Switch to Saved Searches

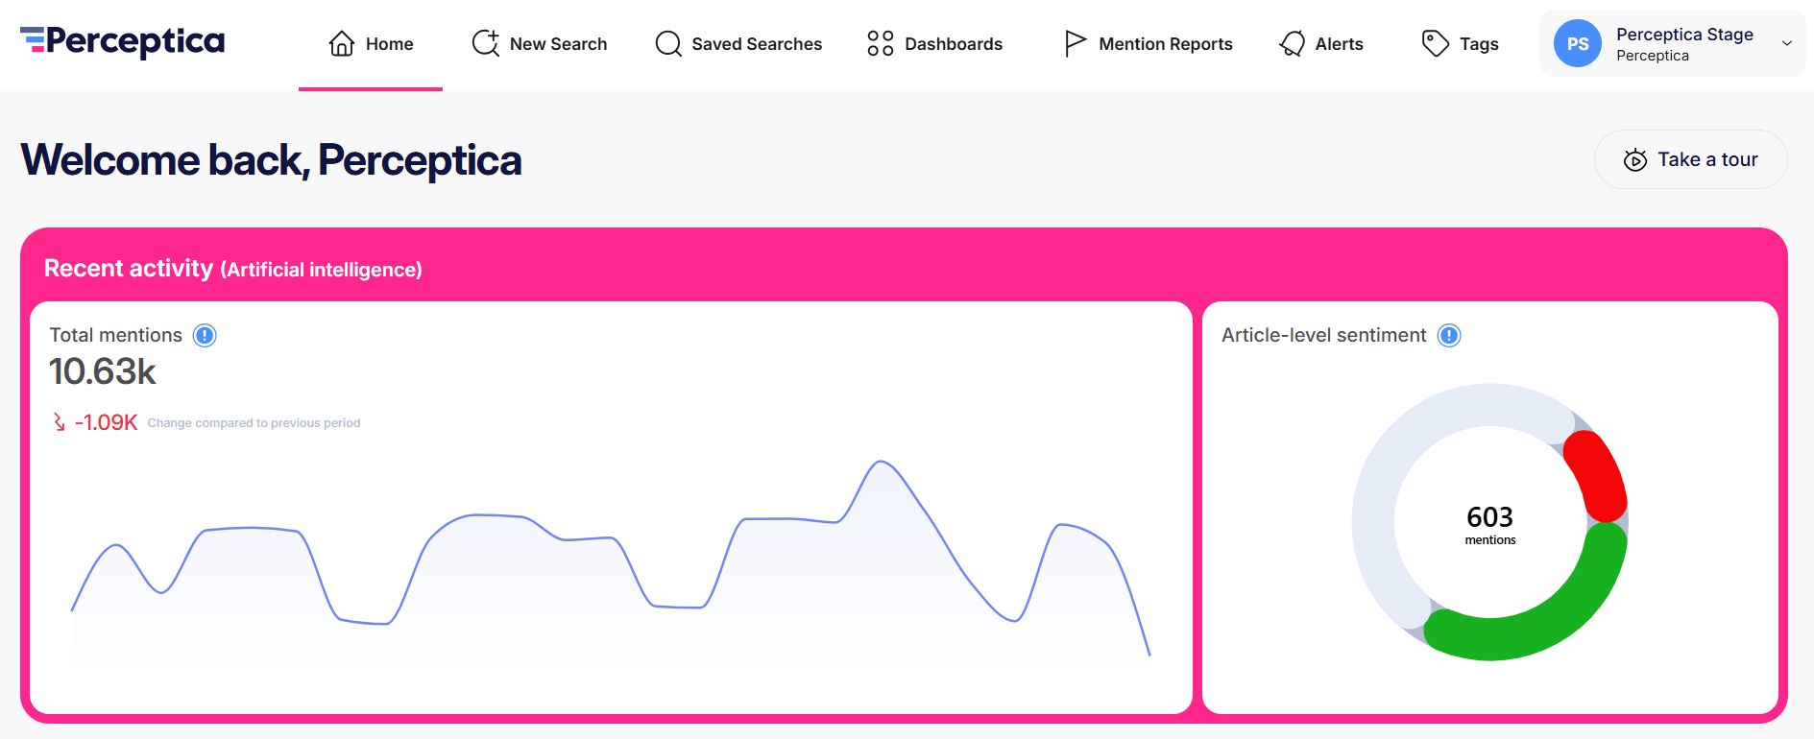click(738, 44)
